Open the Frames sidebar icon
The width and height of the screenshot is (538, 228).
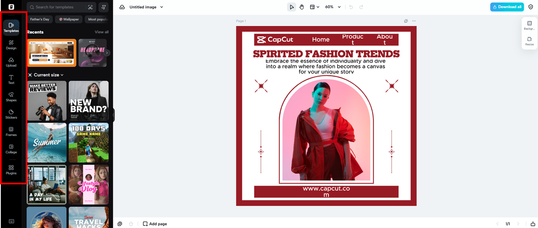[11, 131]
